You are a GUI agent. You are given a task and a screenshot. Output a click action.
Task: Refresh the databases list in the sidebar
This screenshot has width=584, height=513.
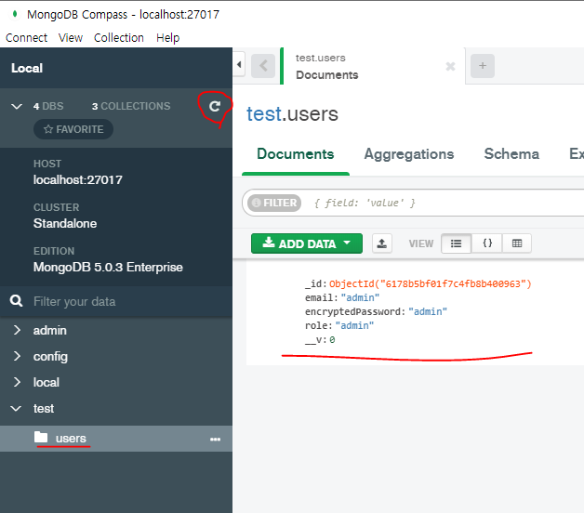(x=215, y=107)
